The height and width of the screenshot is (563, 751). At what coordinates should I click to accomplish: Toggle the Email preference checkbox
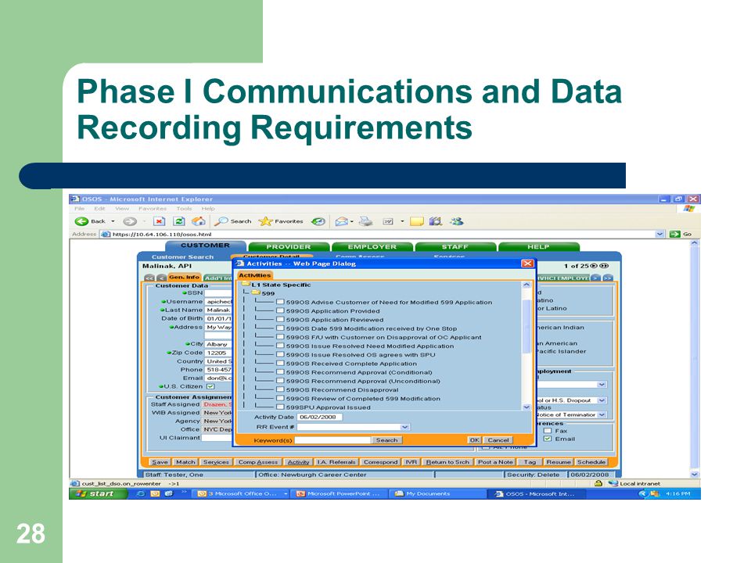tap(548, 439)
